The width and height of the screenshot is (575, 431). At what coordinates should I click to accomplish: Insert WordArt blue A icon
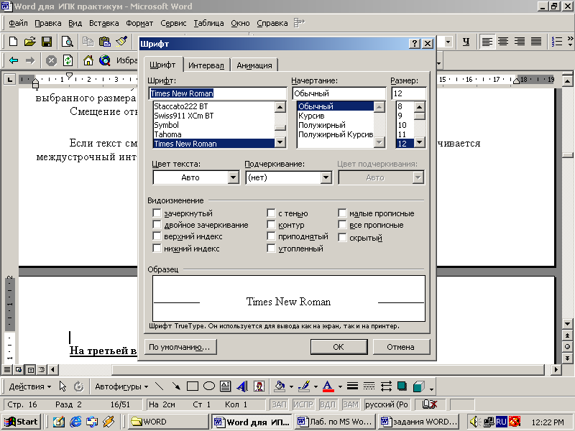(242, 386)
